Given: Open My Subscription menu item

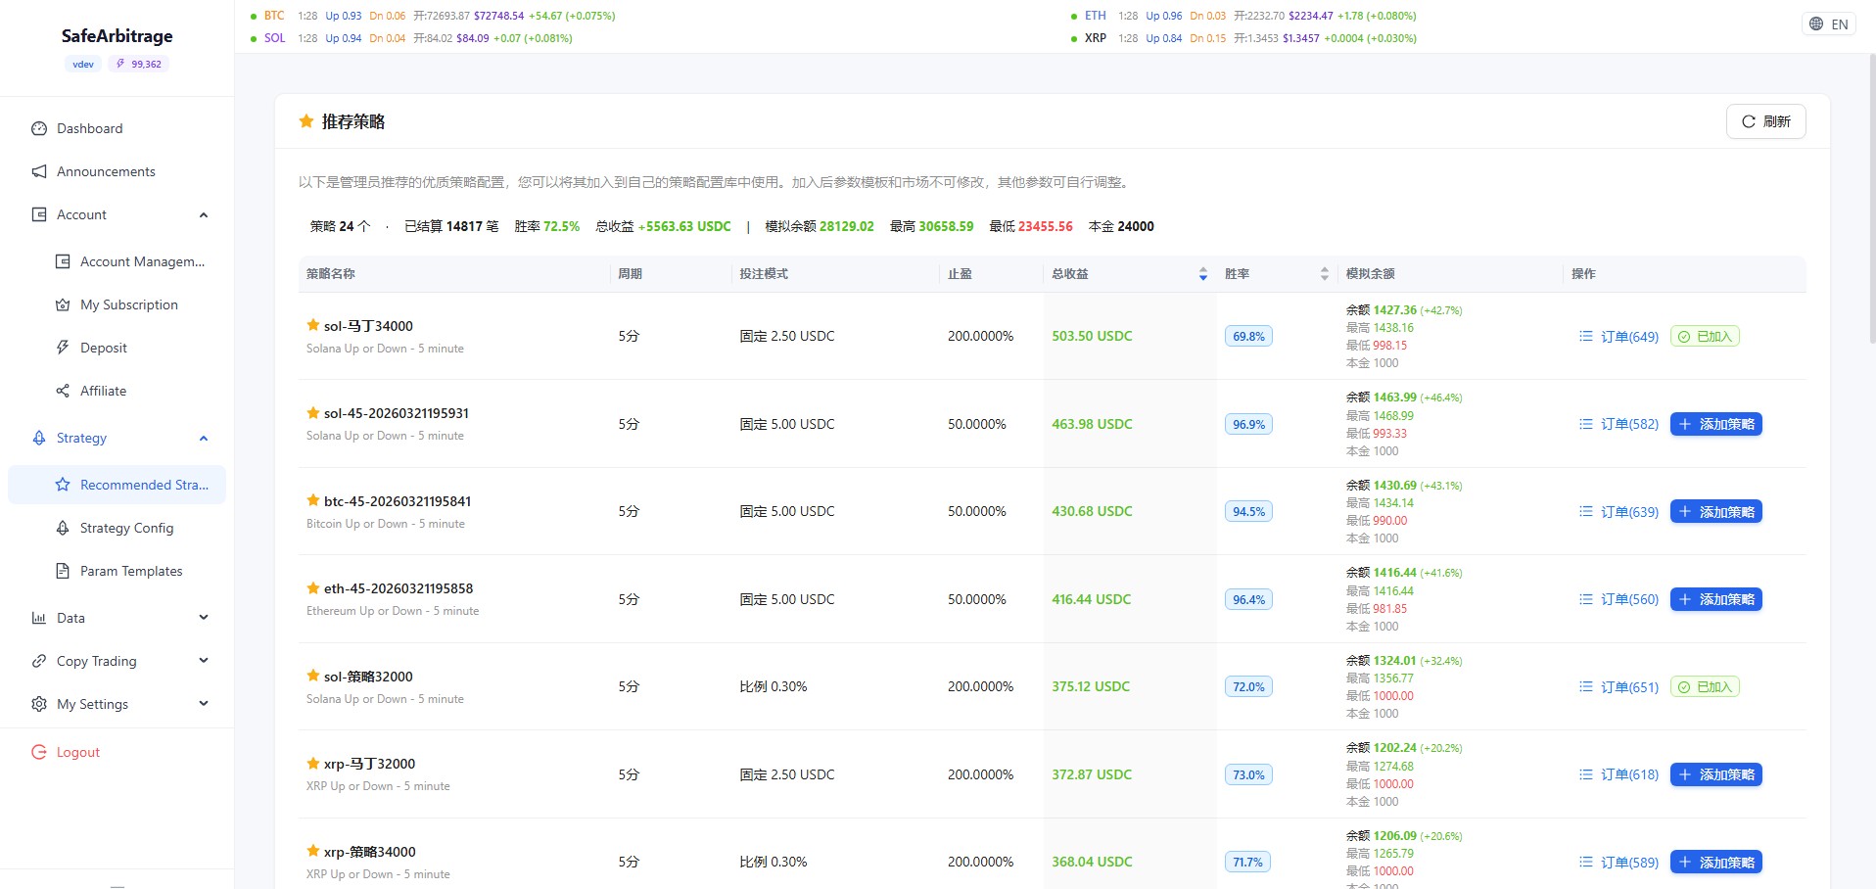Looking at the screenshot, I should [x=128, y=304].
